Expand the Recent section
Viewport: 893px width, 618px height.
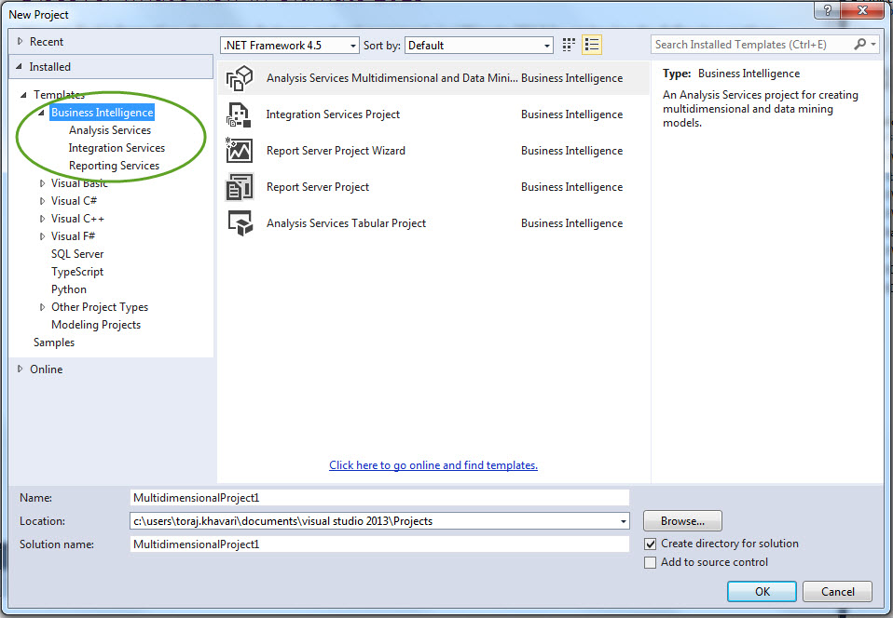pyautogui.click(x=20, y=42)
